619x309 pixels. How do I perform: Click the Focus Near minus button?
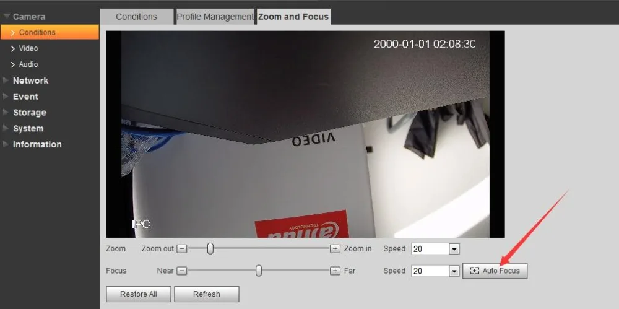[181, 271]
